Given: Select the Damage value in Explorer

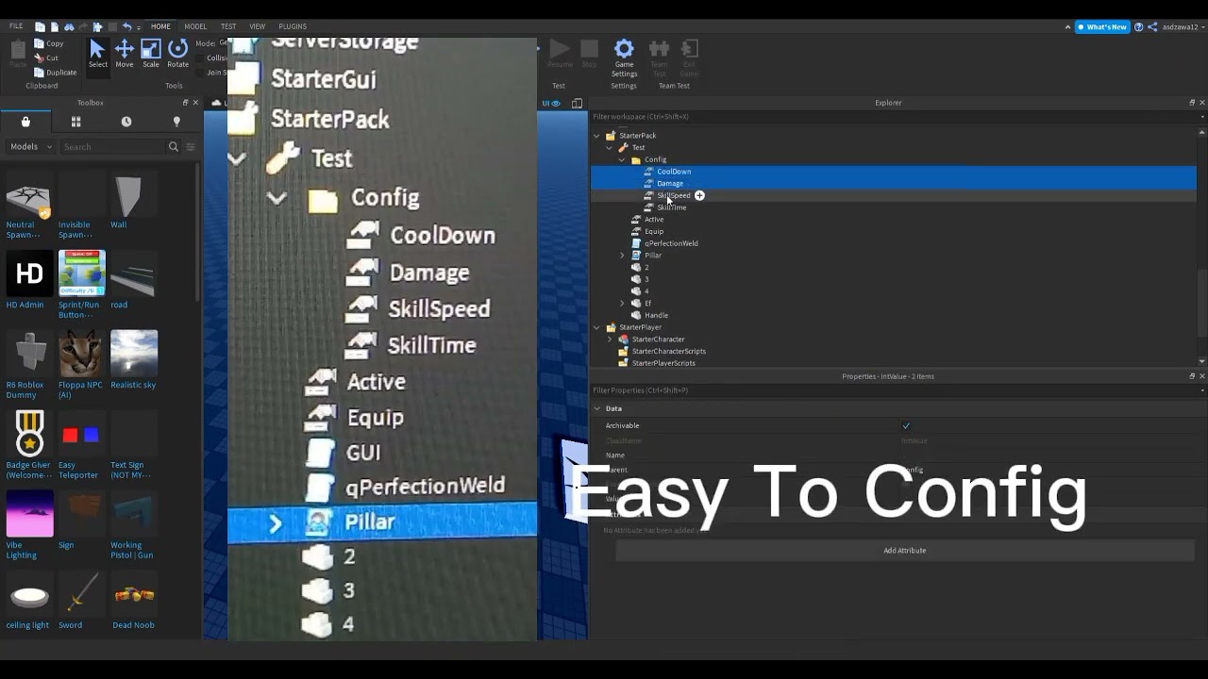Looking at the screenshot, I should click(669, 184).
